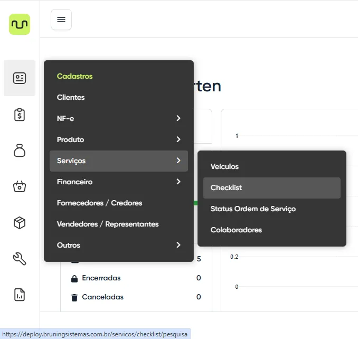Screen dimensions: 358x339
Task: Open the wrench services sidebar icon
Action: (x=20, y=259)
